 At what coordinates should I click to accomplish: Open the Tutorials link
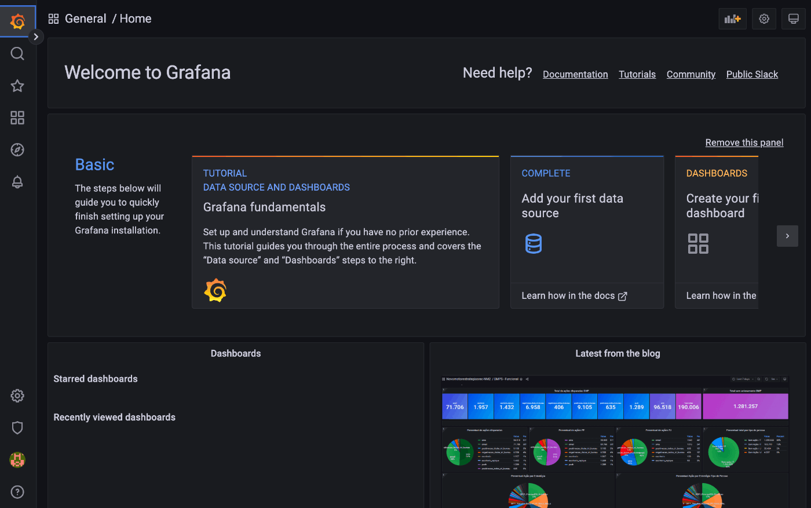click(637, 74)
